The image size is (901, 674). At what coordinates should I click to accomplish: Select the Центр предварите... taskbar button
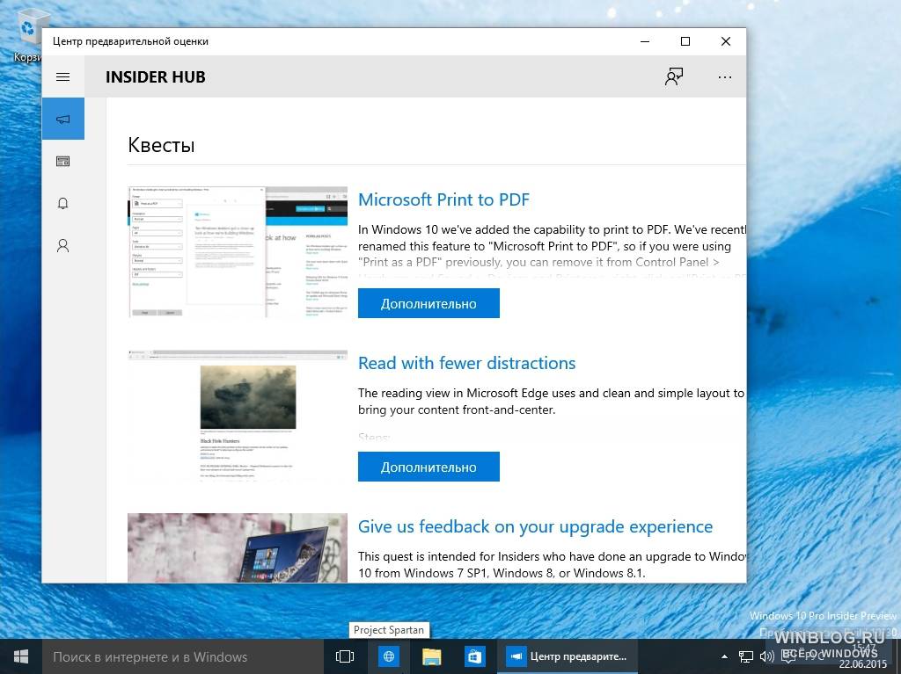coord(568,656)
